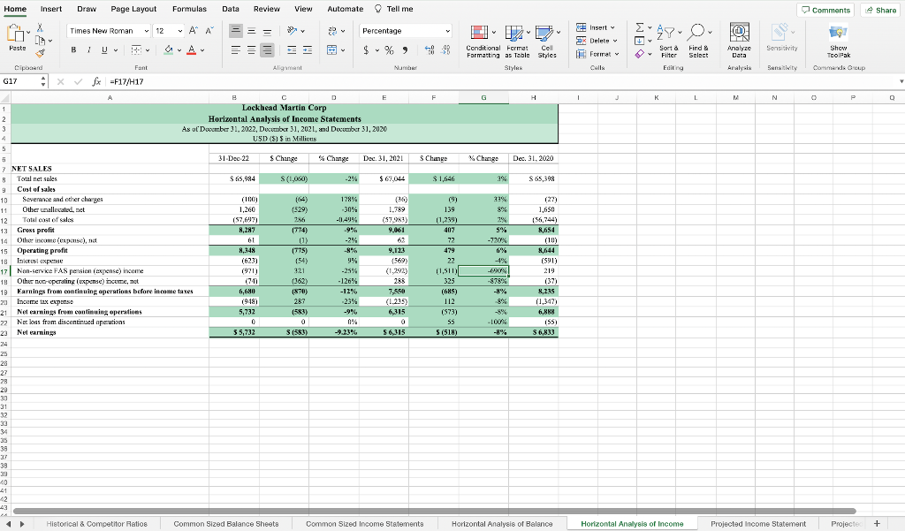
Task: Open the borders dropdown arrow
Action: click(148, 49)
